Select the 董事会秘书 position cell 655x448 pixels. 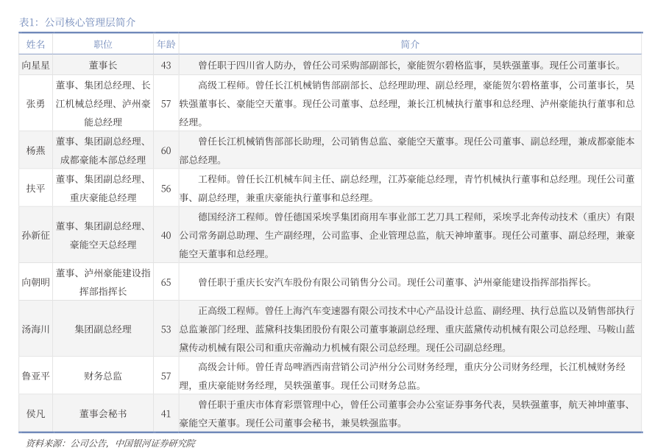103,413
